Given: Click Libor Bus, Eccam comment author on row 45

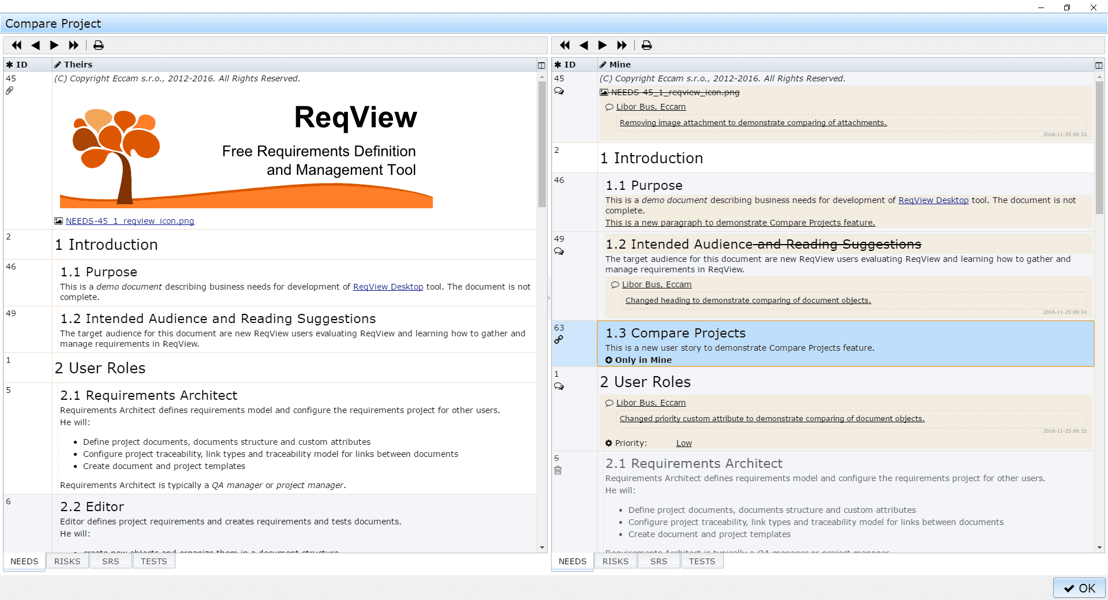Looking at the screenshot, I should point(651,107).
